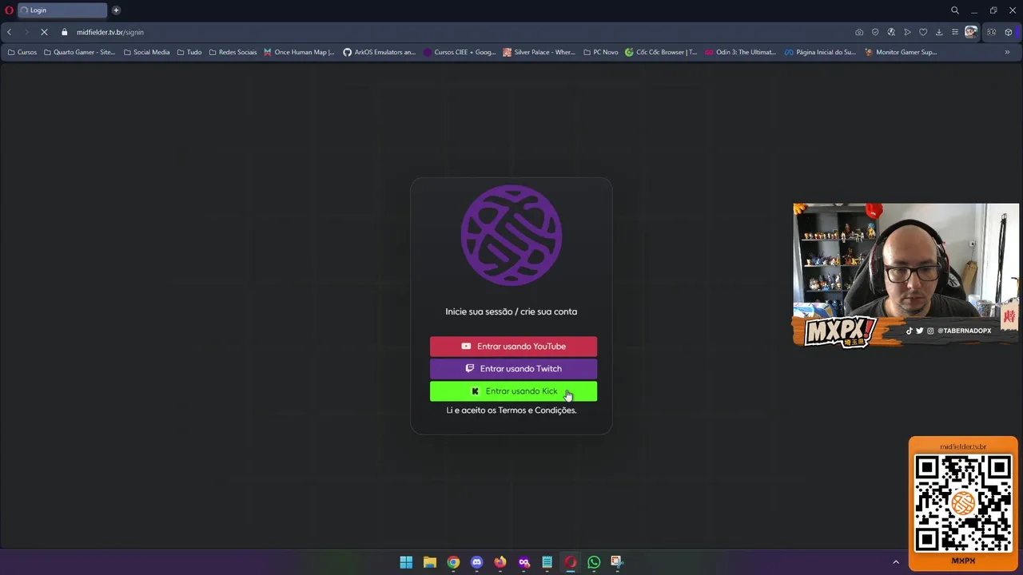The width and height of the screenshot is (1023, 575).
Task: Open the send/flow arrow icon
Action: pyautogui.click(x=907, y=32)
